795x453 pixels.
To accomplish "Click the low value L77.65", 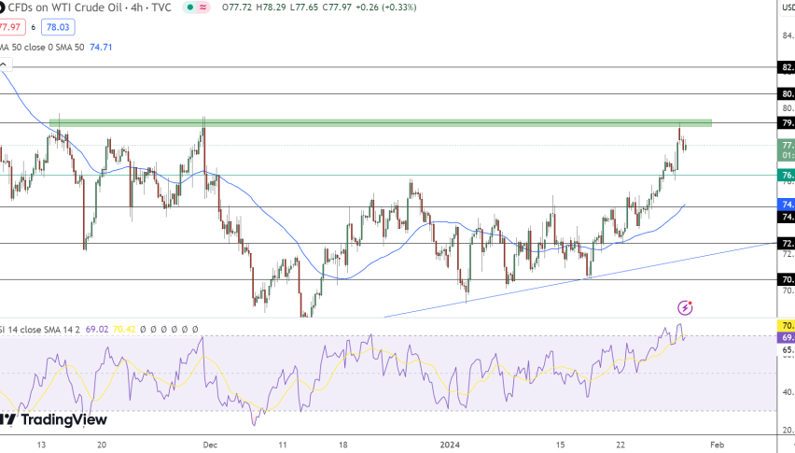I will click(302, 7).
